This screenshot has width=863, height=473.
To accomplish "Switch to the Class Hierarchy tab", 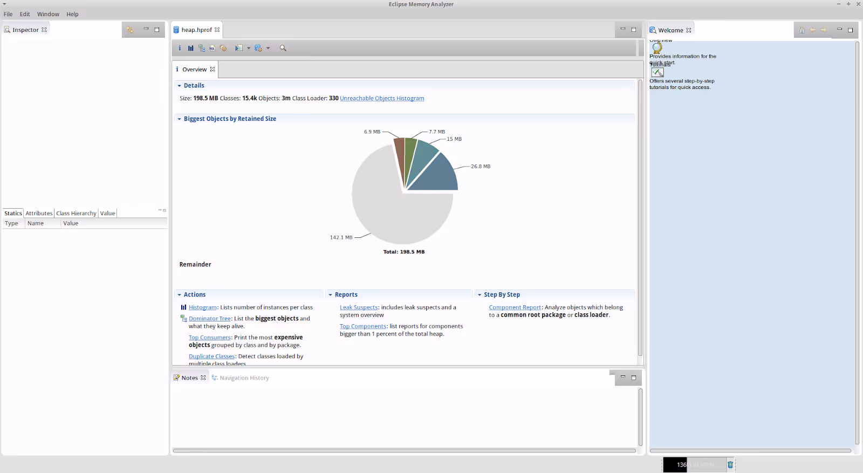I will tap(76, 213).
